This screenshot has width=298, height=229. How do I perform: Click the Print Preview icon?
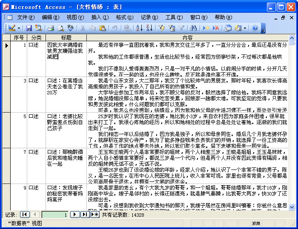click(61, 28)
